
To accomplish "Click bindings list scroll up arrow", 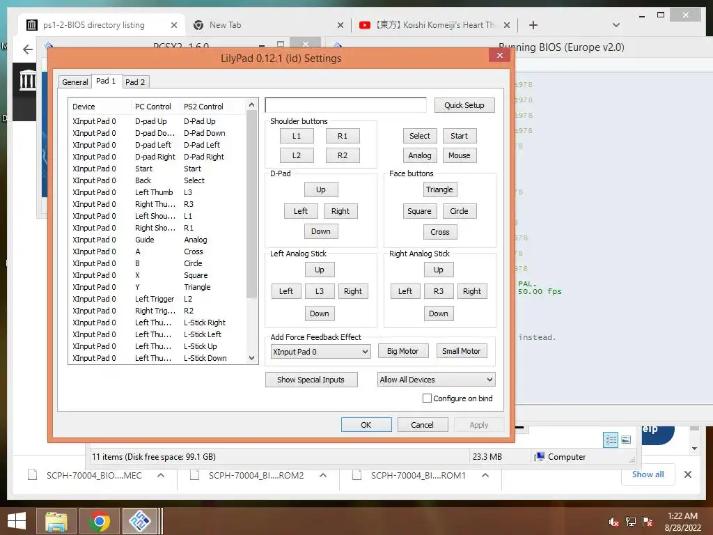I will tap(251, 104).
